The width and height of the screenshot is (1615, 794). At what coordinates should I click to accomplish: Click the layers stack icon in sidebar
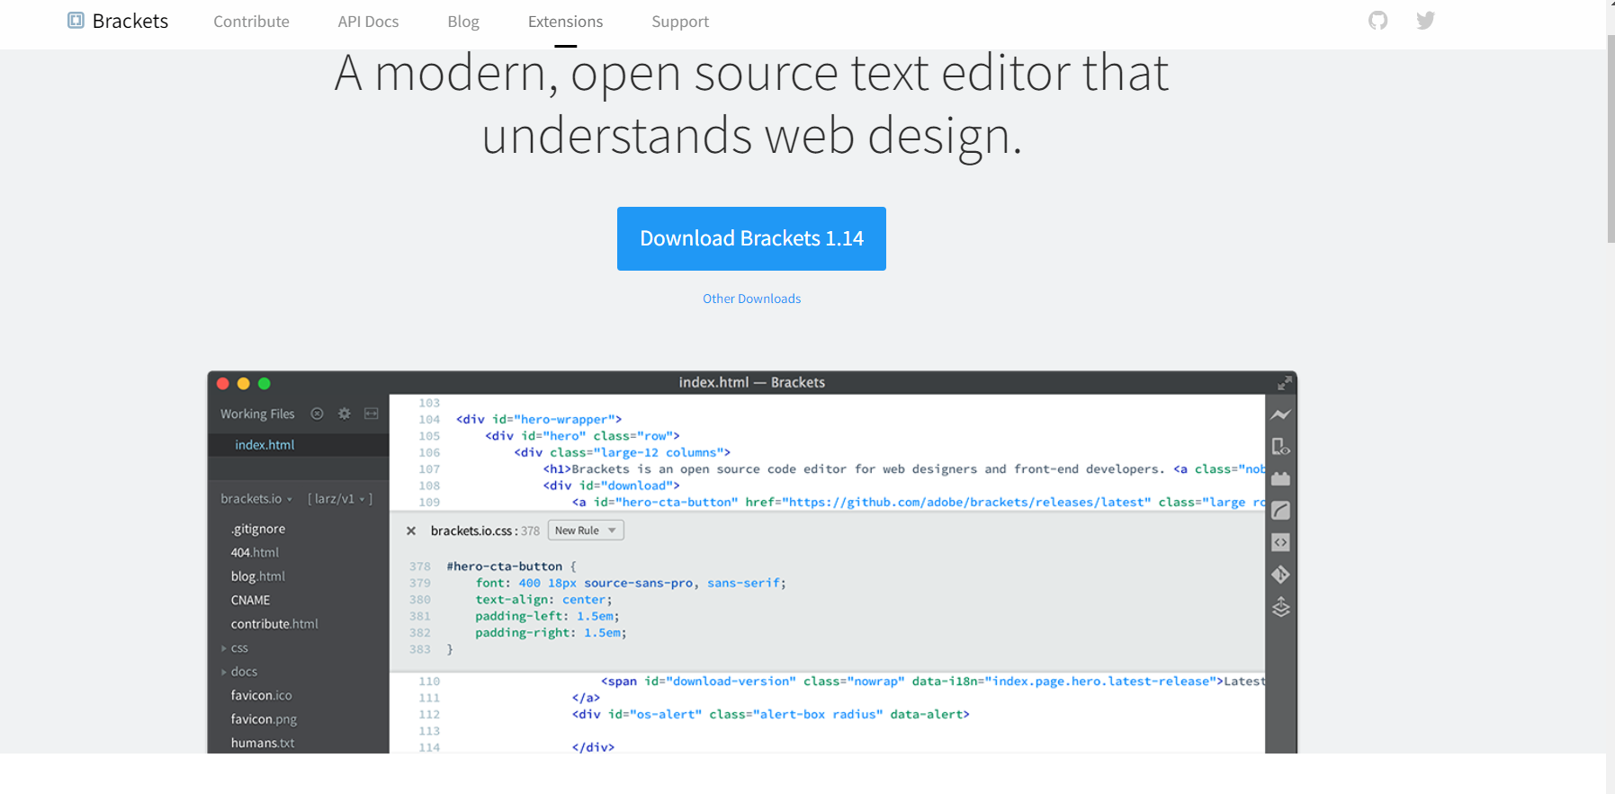(x=1280, y=608)
